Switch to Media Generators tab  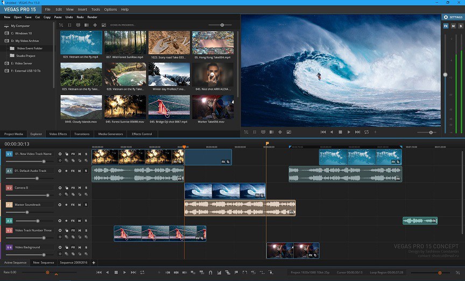[111, 134]
